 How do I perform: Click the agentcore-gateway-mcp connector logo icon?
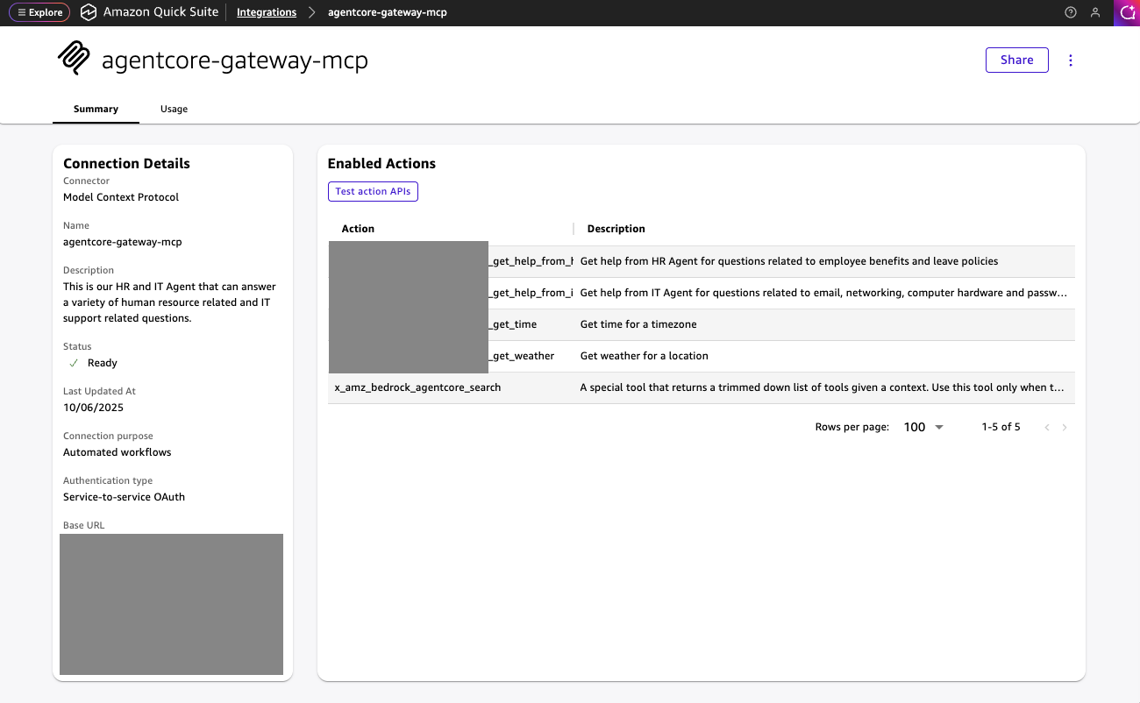click(x=75, y=59)
